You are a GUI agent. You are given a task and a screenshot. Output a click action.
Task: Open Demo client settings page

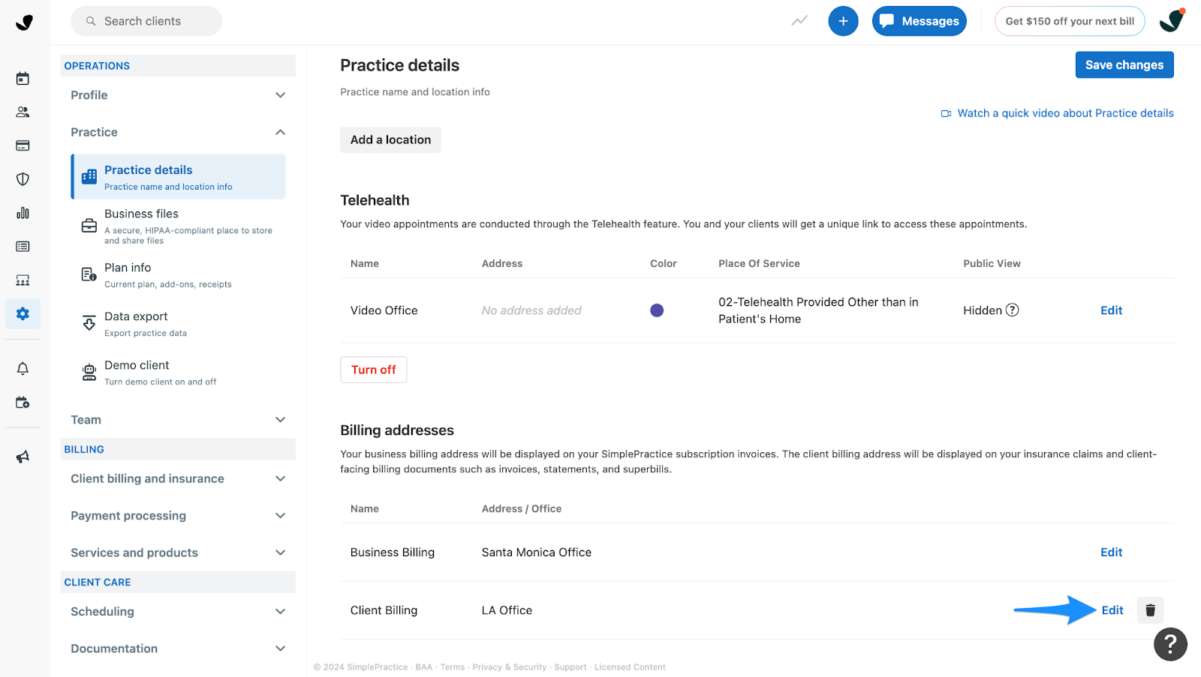click(179, 372)
